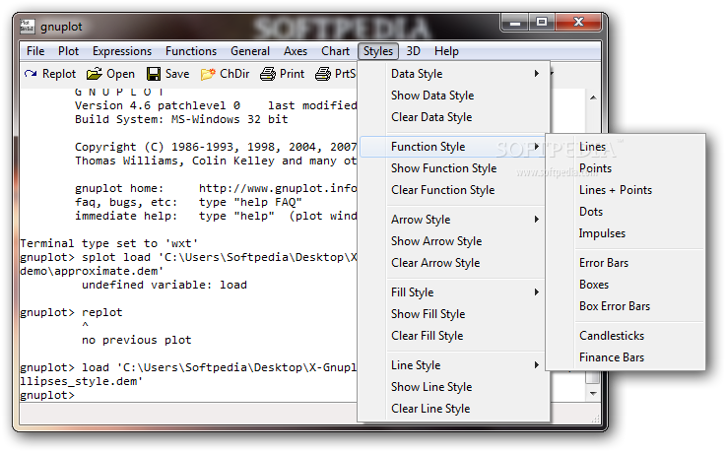This screenshot has height=452, width=726.
Task: Maximize the gnuplot window
Action: (541, 23)
